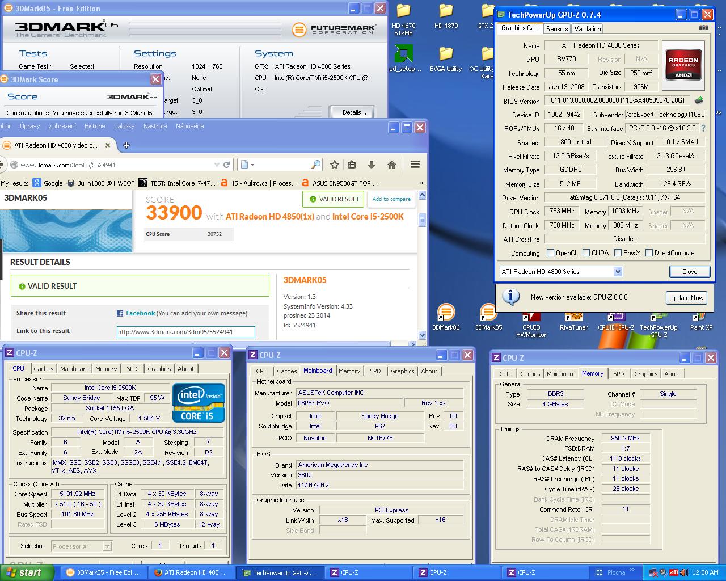Click the page vertical scrollbar down arrow

click(422, 335)
